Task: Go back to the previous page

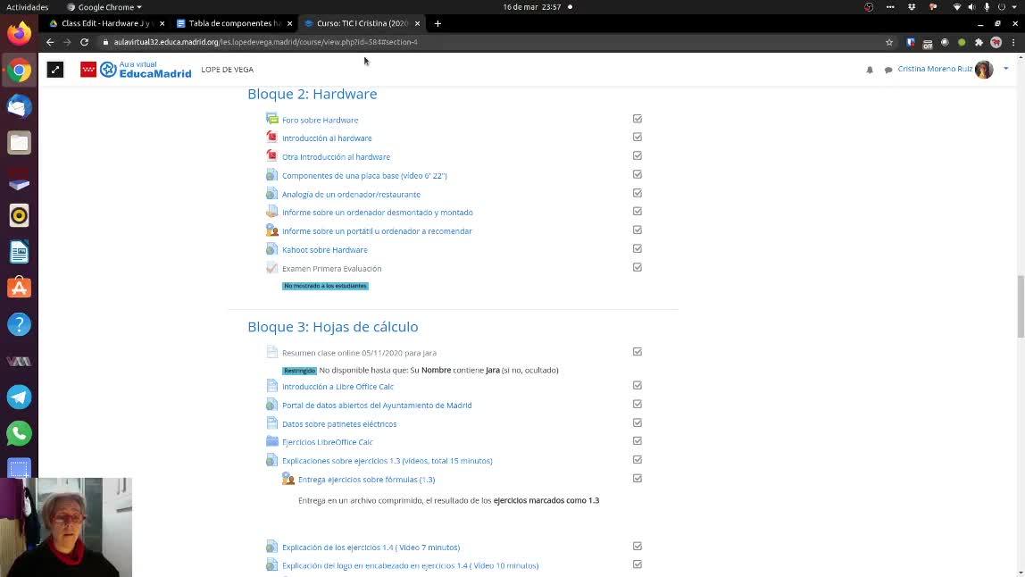Action: coord(50,42)
